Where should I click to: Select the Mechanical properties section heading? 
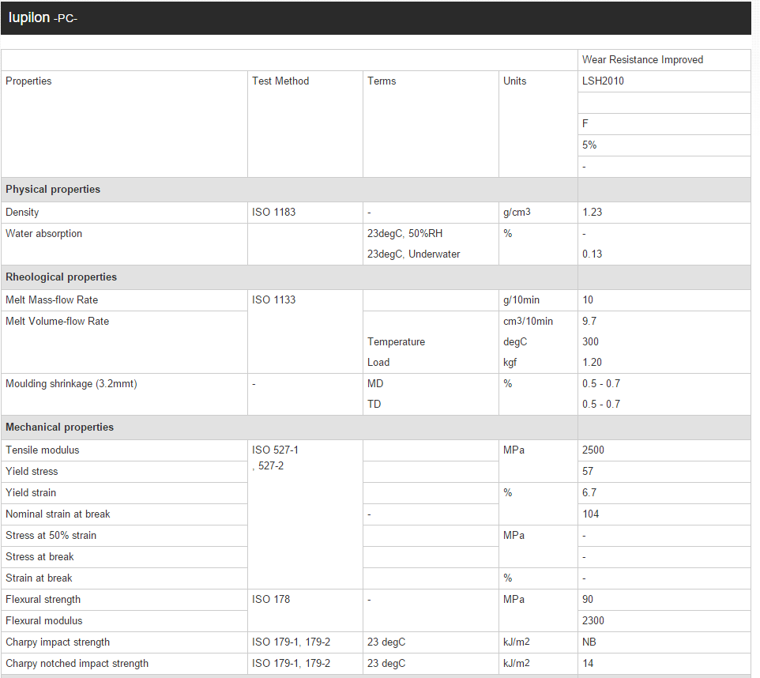click(x=59, y=428)
